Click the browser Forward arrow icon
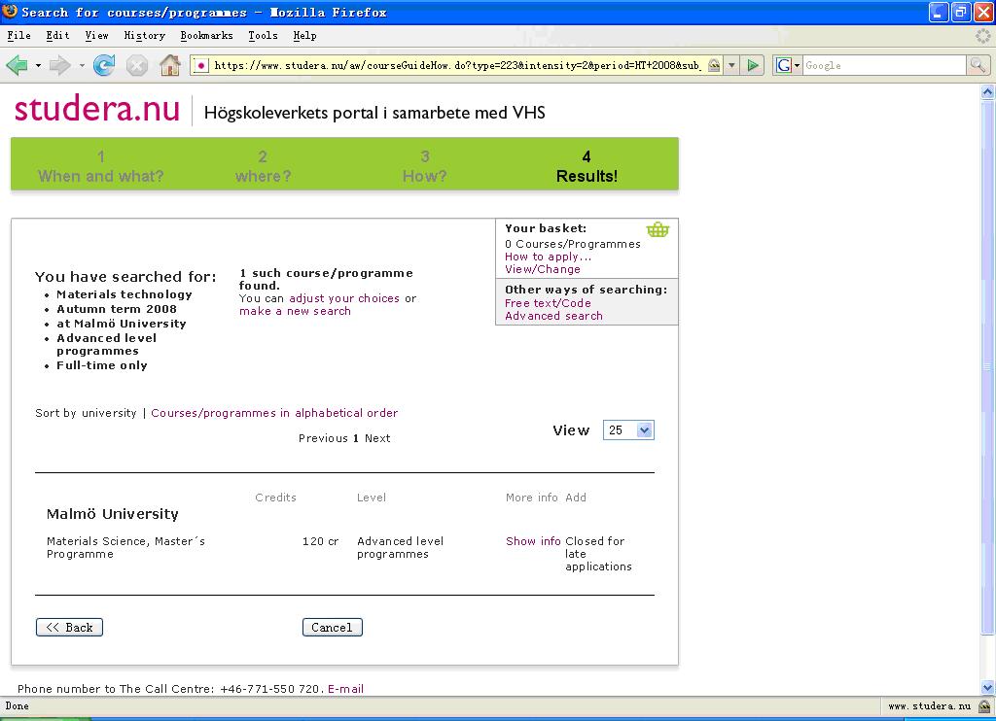This screenshot has height=721, width=996. (59, 65)
